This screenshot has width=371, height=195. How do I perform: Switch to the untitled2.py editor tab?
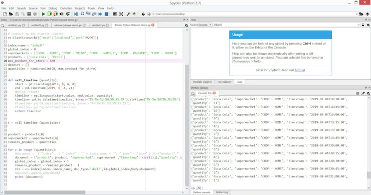click(x=40, y=25)
